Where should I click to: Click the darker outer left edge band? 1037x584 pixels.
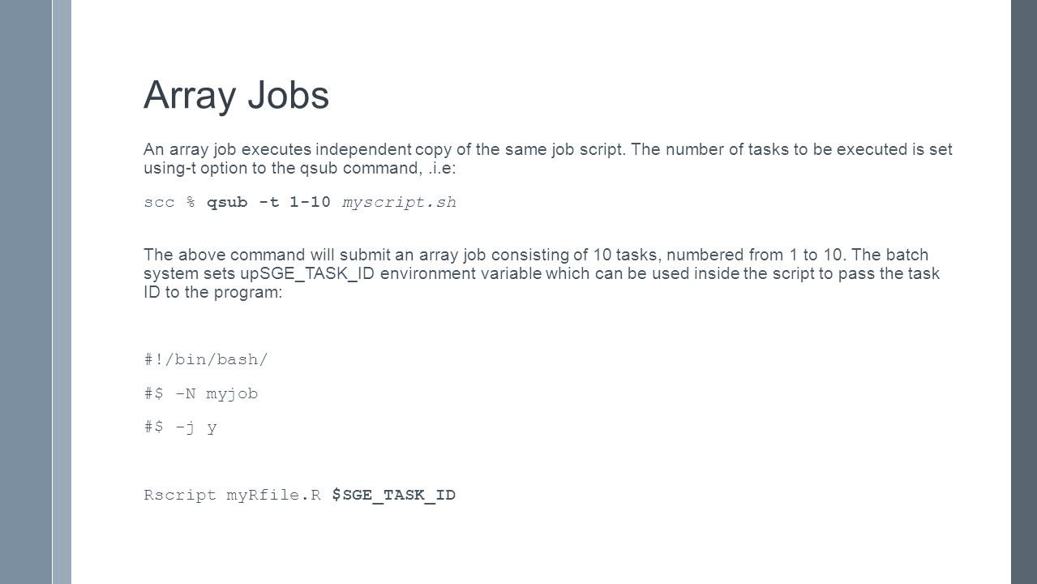(26, 292)
